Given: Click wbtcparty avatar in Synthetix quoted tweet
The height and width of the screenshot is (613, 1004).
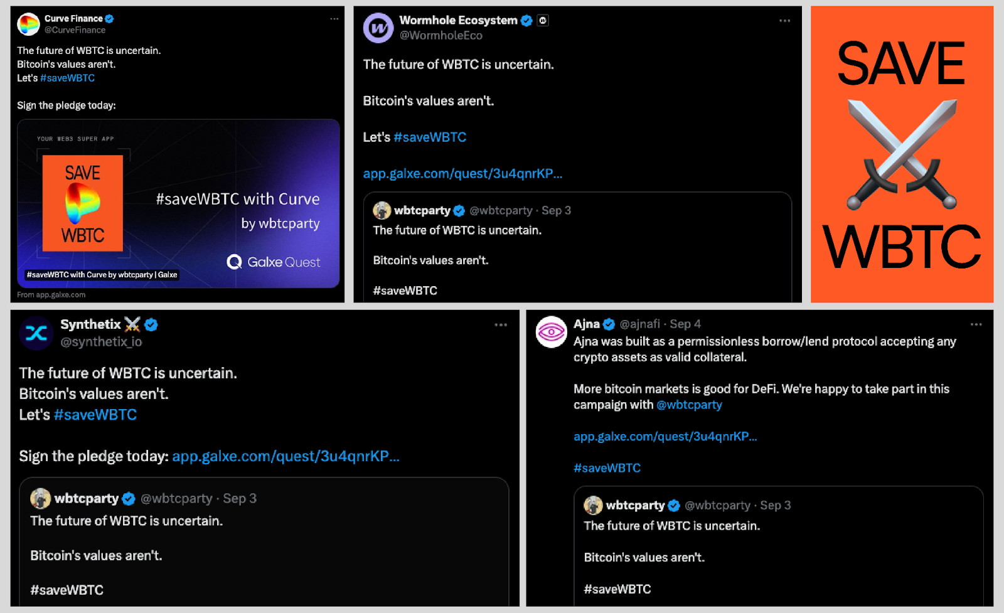Looking at the screenshot, I should [x=41, y=498].
